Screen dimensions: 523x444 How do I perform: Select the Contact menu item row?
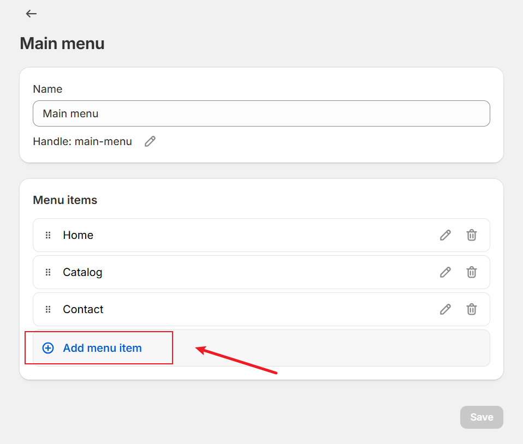[261, 309]
